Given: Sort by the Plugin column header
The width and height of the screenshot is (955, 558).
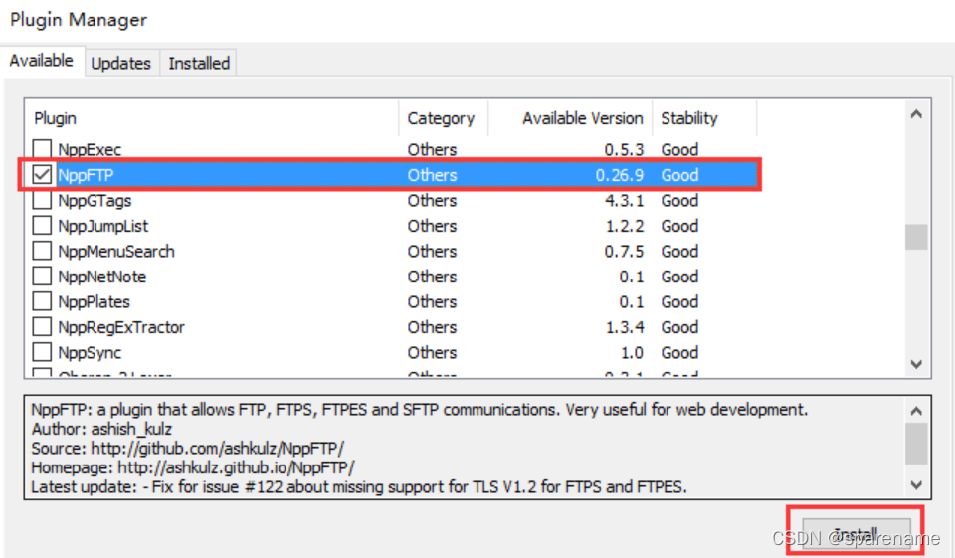Looking at the screenshot, I should [211, 118].
